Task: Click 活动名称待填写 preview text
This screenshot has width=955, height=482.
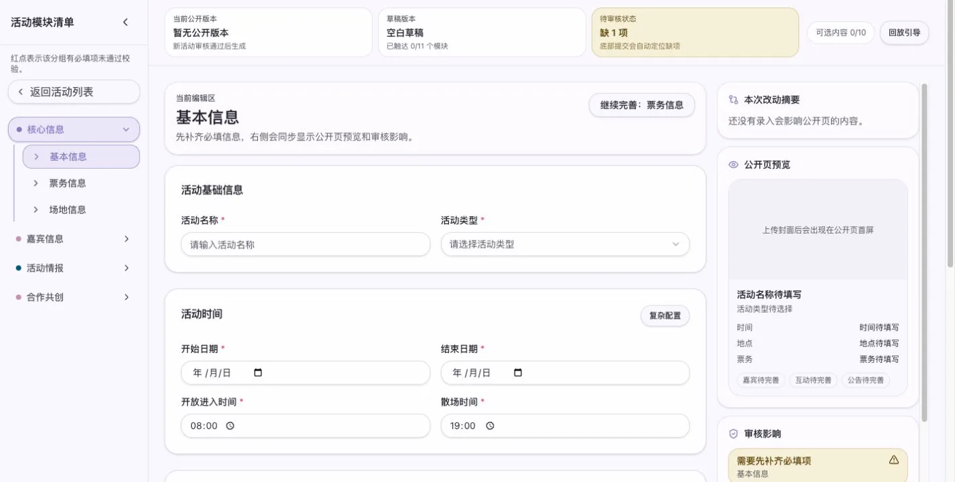Action: [769, 295]
